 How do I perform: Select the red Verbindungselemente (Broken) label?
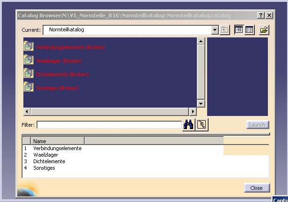coord(71,47)
